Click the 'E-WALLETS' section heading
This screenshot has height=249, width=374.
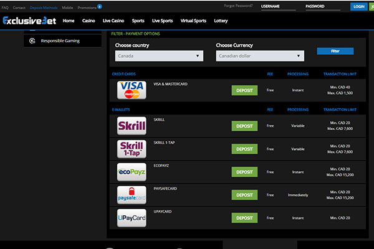[x=121, y=110]
